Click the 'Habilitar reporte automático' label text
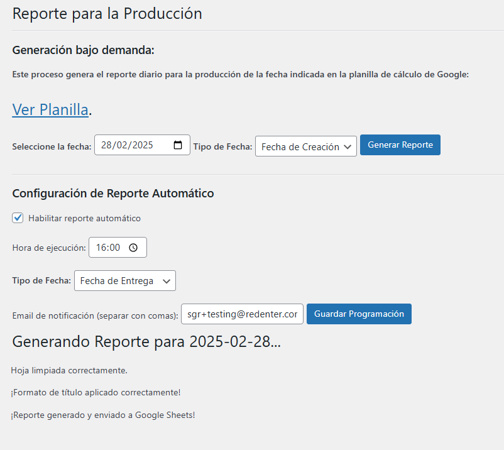504x450 pixels. click(x=84, y=218)
